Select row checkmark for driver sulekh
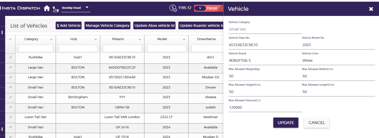This screenshot has width=379, height=138. tap(11, 107)
